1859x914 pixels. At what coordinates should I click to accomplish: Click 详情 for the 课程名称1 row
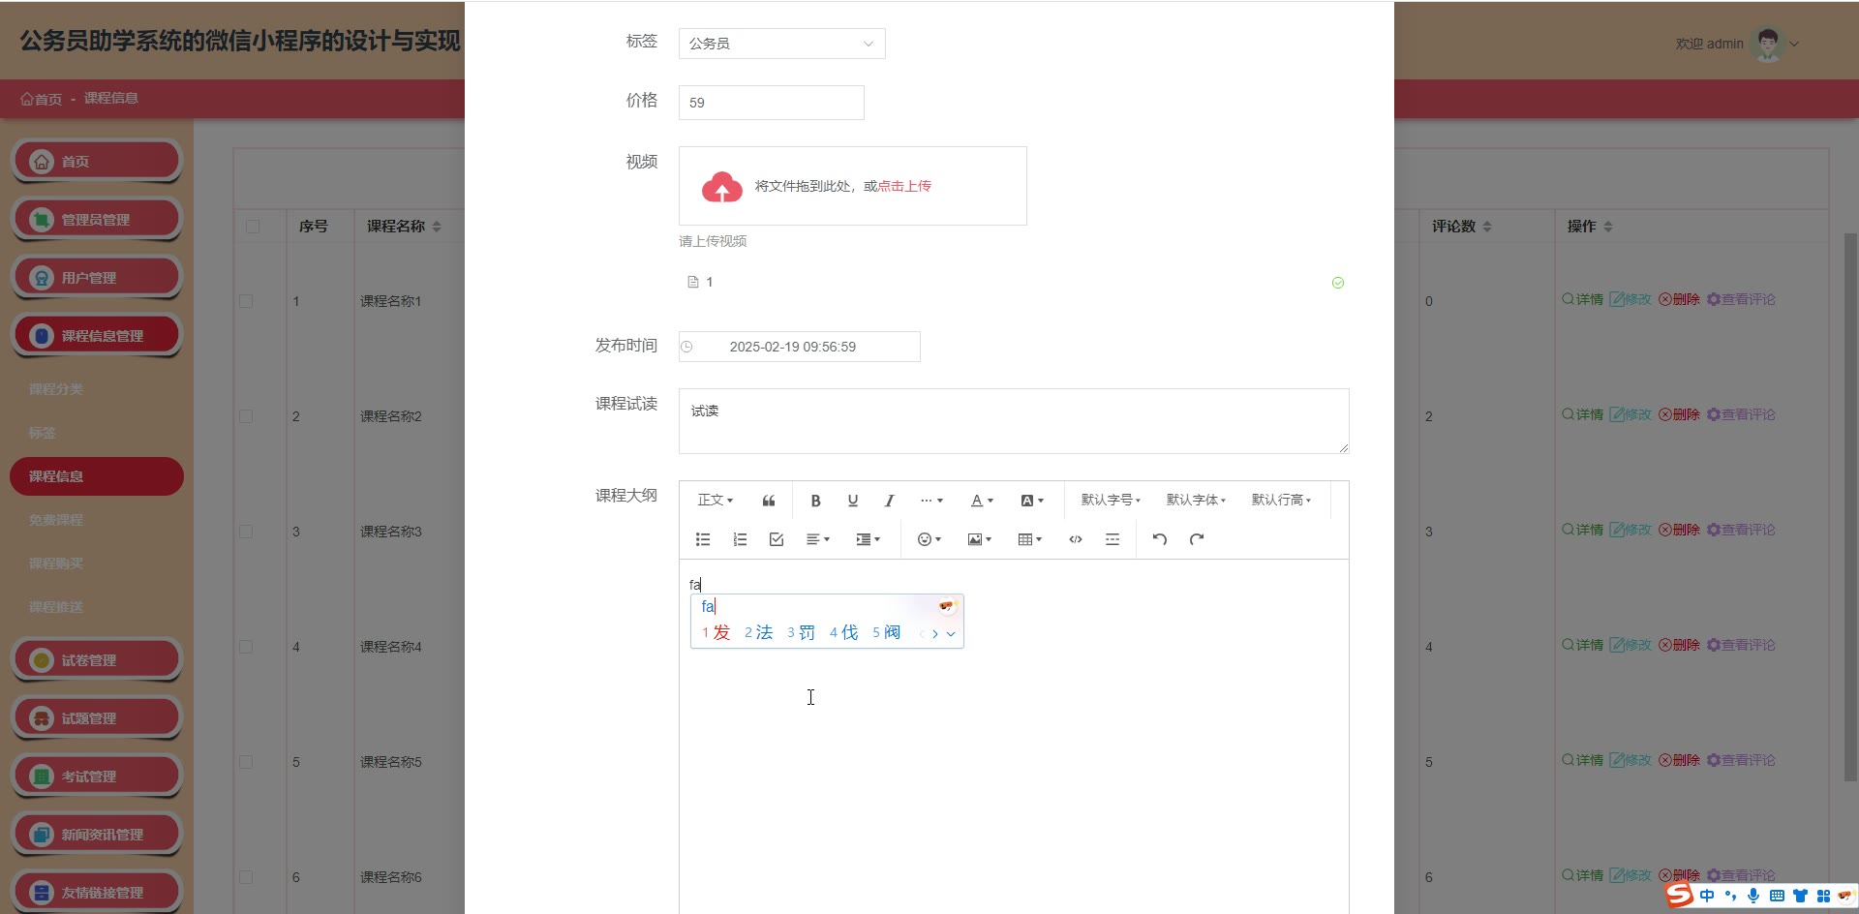[x=1582, y=300]
